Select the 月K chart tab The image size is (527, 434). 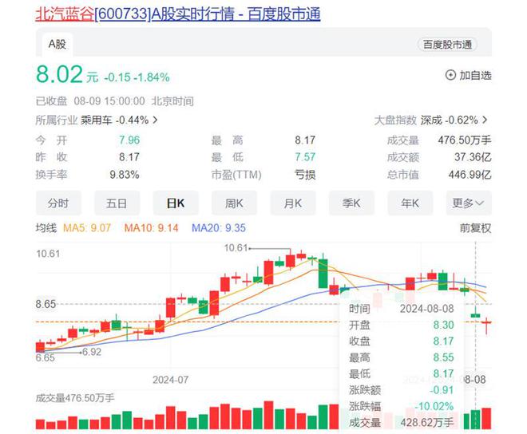(293, 203)
